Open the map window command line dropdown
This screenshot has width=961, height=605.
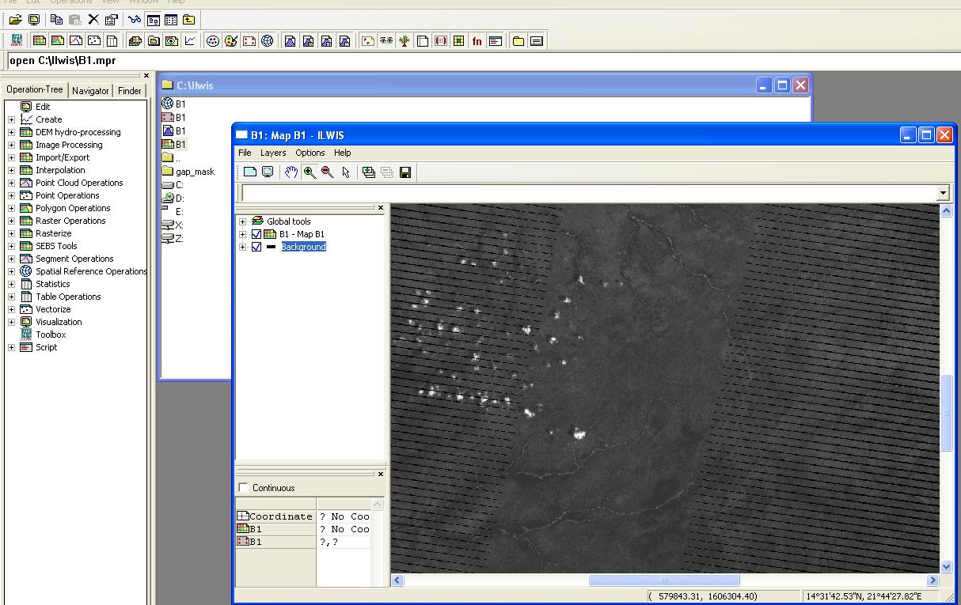(x=942, y=194)
